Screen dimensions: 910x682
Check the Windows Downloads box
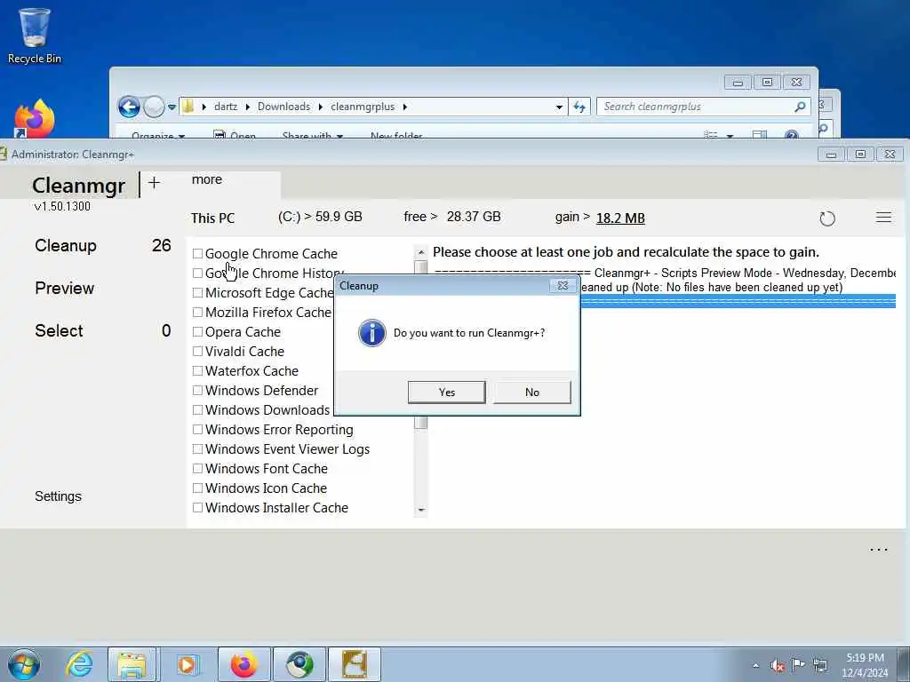(197, 410)
